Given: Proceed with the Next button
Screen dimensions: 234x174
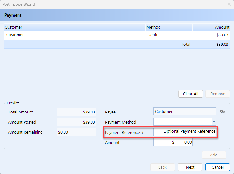Looking at the screenshot, I should (x=190, y=167).
